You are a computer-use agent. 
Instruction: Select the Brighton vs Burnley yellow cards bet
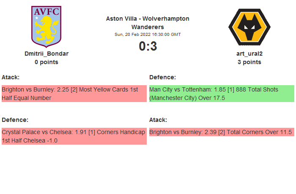(74, 94)
